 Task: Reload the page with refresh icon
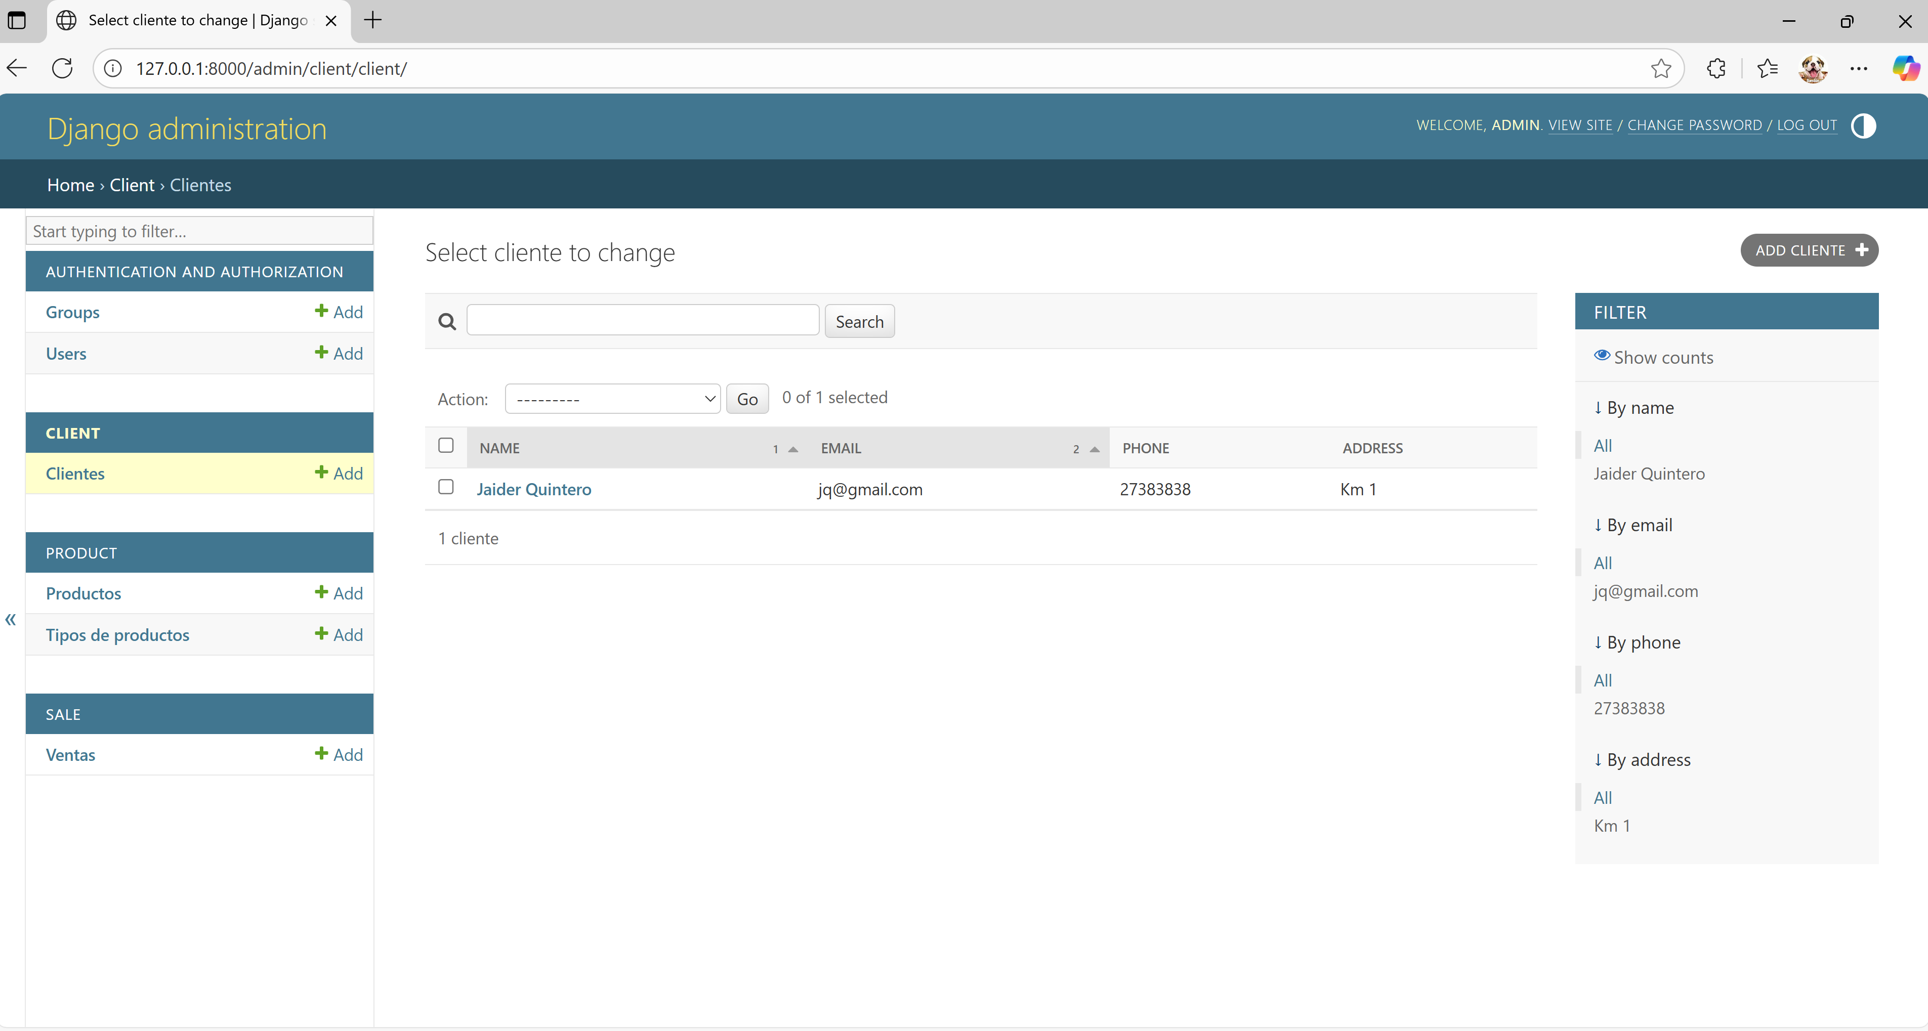click(63, 69)
